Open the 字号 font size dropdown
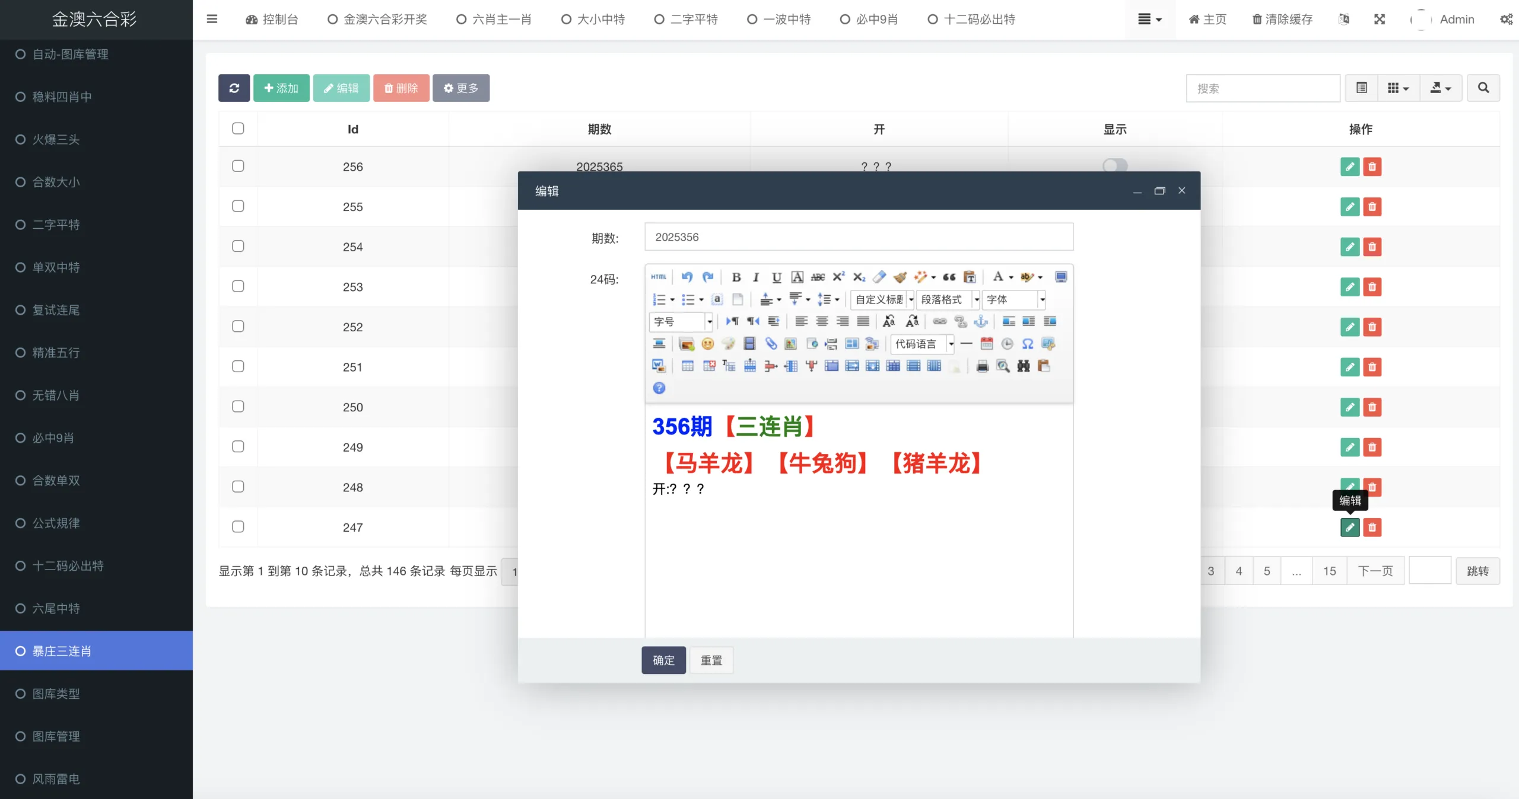The image size is (1519, 799). [x=681, y=321]
